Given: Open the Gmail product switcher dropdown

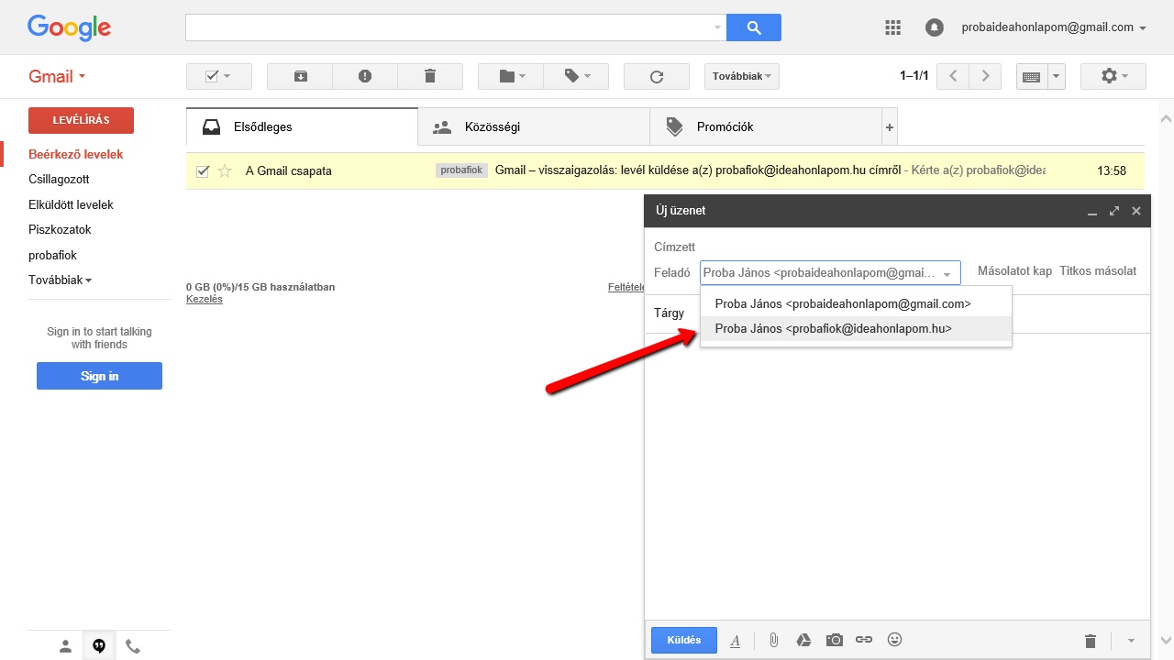Looking at the screenshot, I should click(57, 76).
